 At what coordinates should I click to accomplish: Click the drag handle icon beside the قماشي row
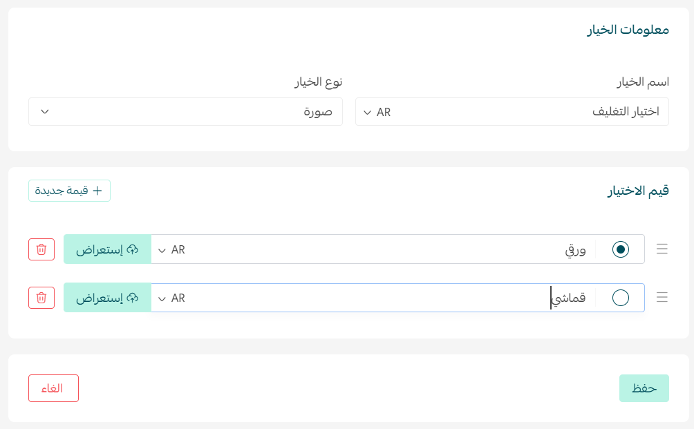(662, 298)
